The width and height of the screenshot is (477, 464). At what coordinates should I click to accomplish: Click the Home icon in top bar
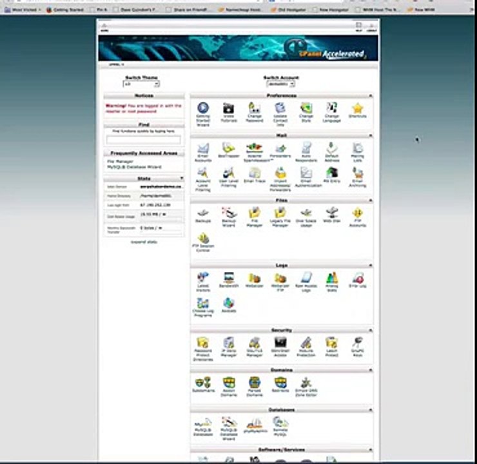(x=104, y=27)
